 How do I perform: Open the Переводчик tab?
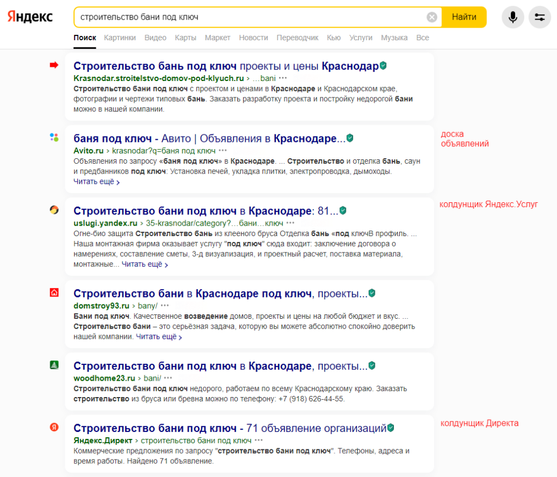tap(298, 38)
